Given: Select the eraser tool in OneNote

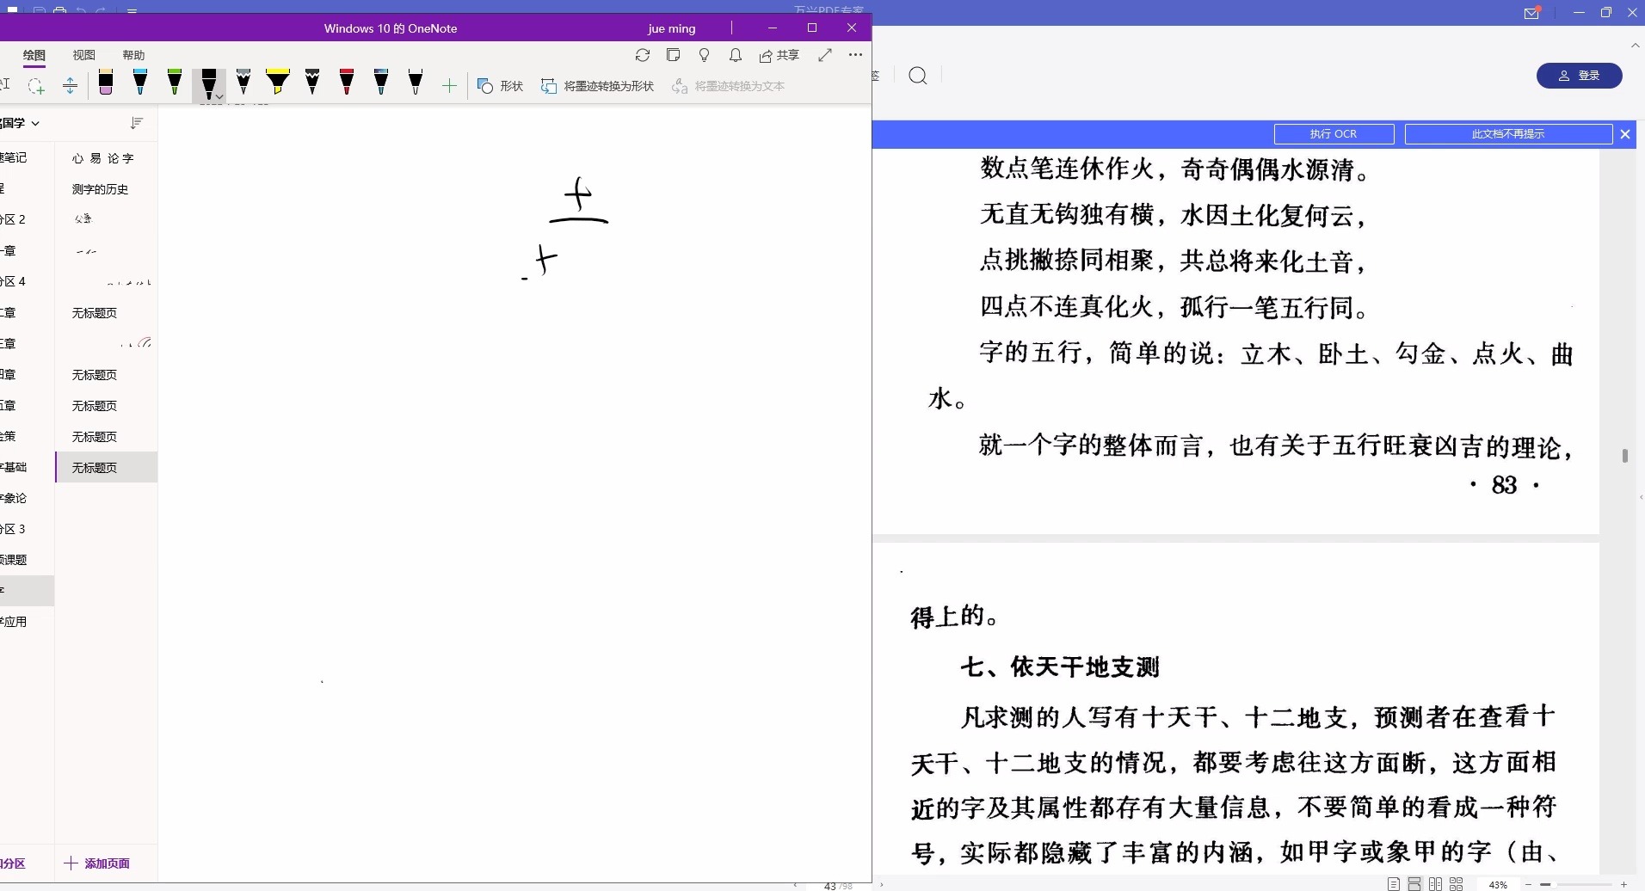Looking at the screenshot, I should pyautogui.click(x=106, y=83).
